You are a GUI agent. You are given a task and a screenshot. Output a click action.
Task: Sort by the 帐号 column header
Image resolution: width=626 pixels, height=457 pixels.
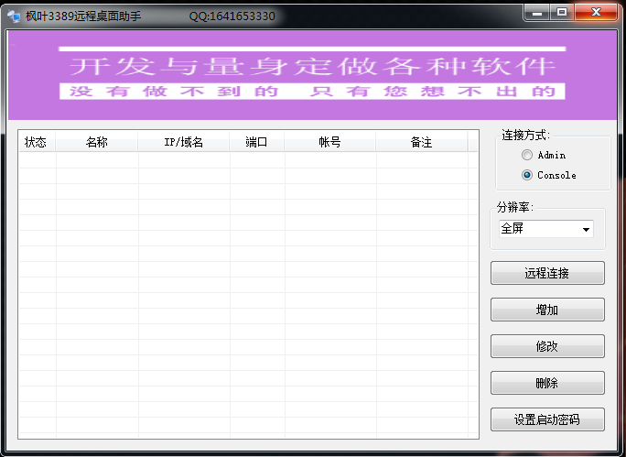(x=329, y=142)
